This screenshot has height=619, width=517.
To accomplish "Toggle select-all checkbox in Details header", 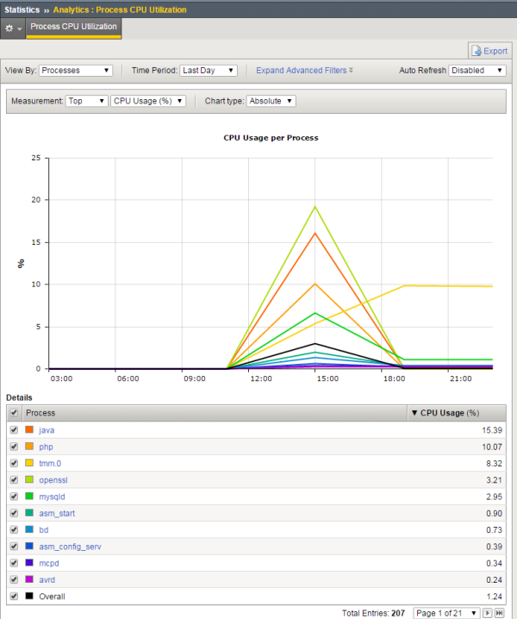I will 13,414.
